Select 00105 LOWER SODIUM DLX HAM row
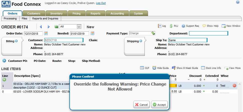243x112 pixels. (119, 92)
